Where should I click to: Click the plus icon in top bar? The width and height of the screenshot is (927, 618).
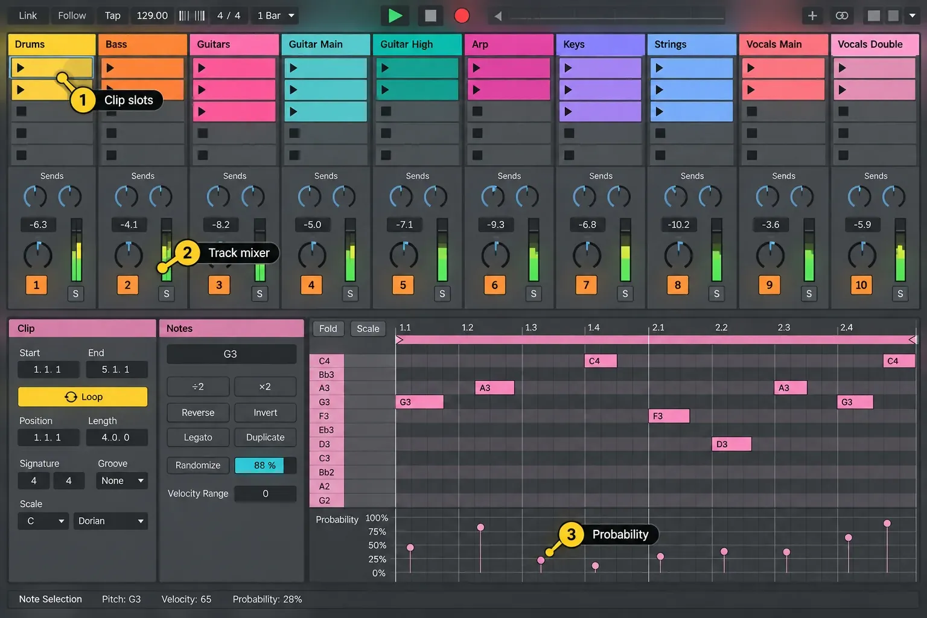coord(812,16)
